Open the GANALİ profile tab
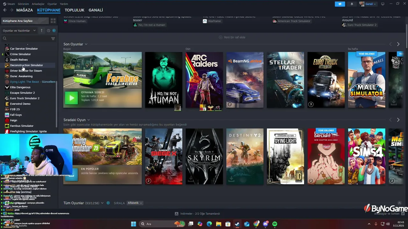 point(96,10)
